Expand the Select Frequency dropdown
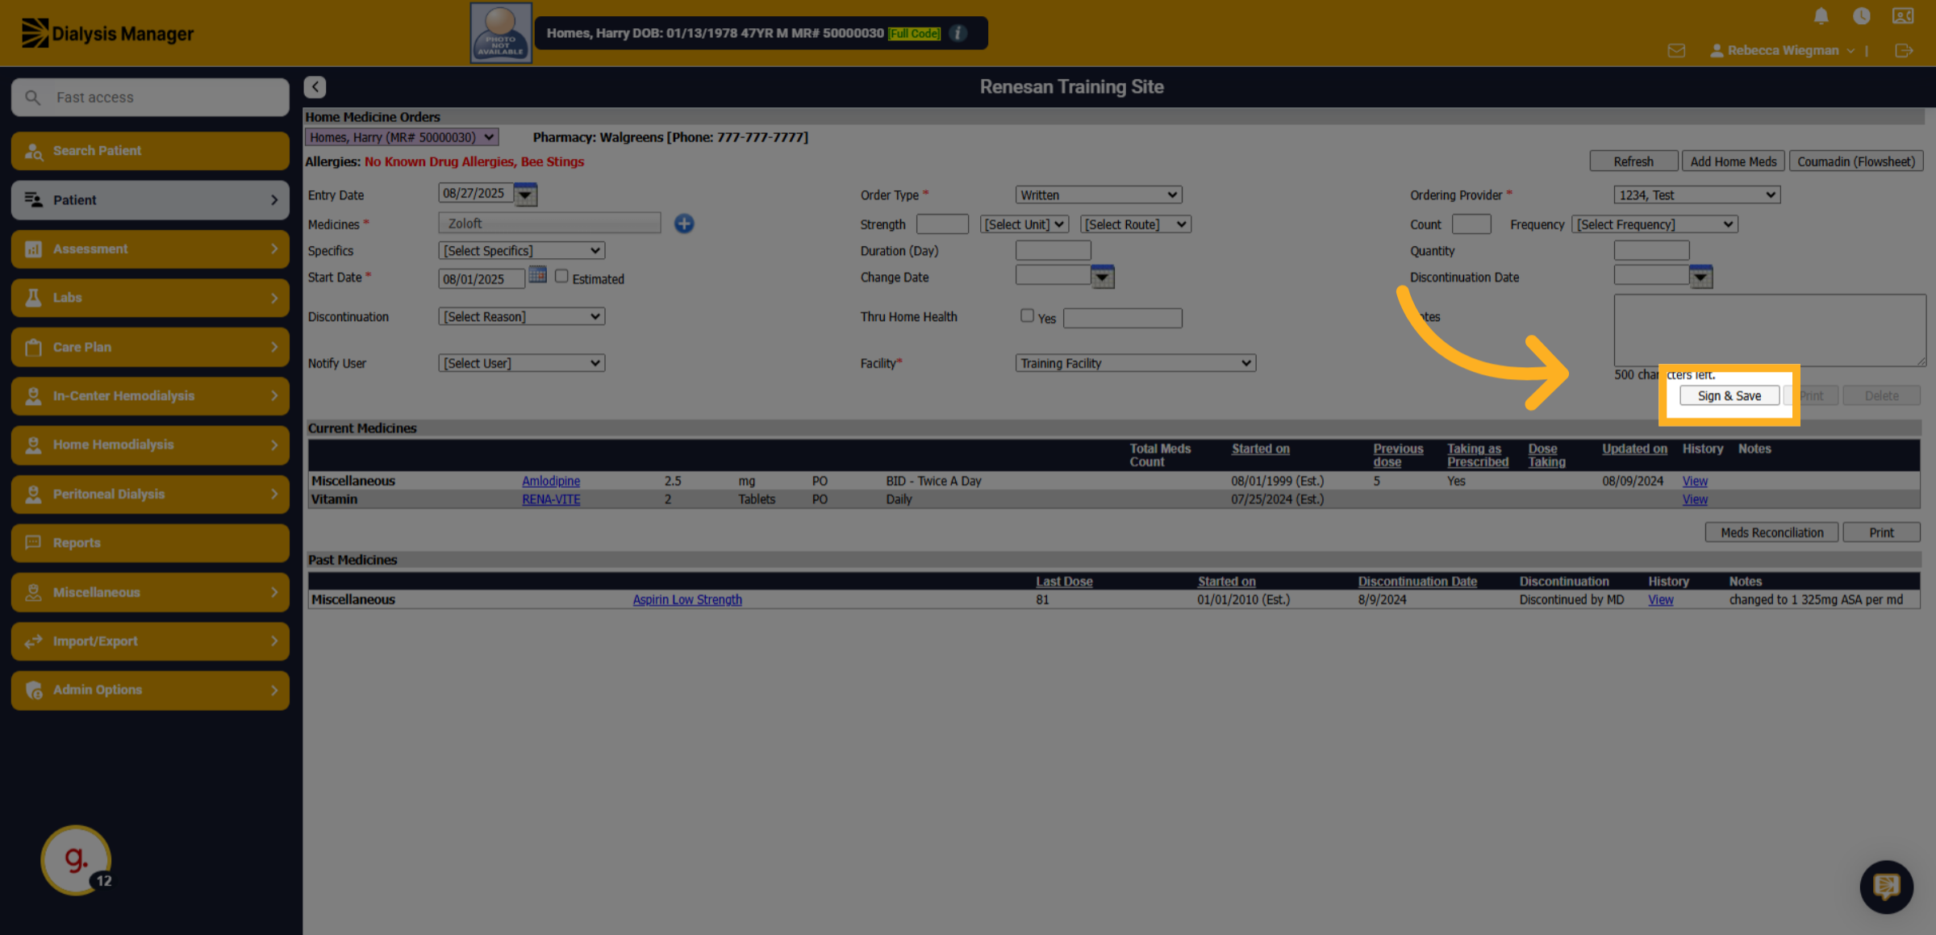Screen dimensions: 1936x935 pos(1654,224)
